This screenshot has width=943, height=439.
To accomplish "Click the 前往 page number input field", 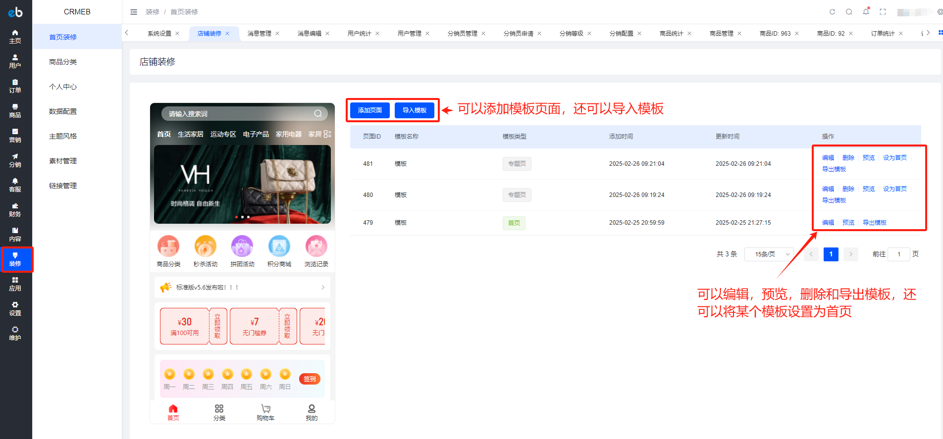I will [x=899, y=254].
